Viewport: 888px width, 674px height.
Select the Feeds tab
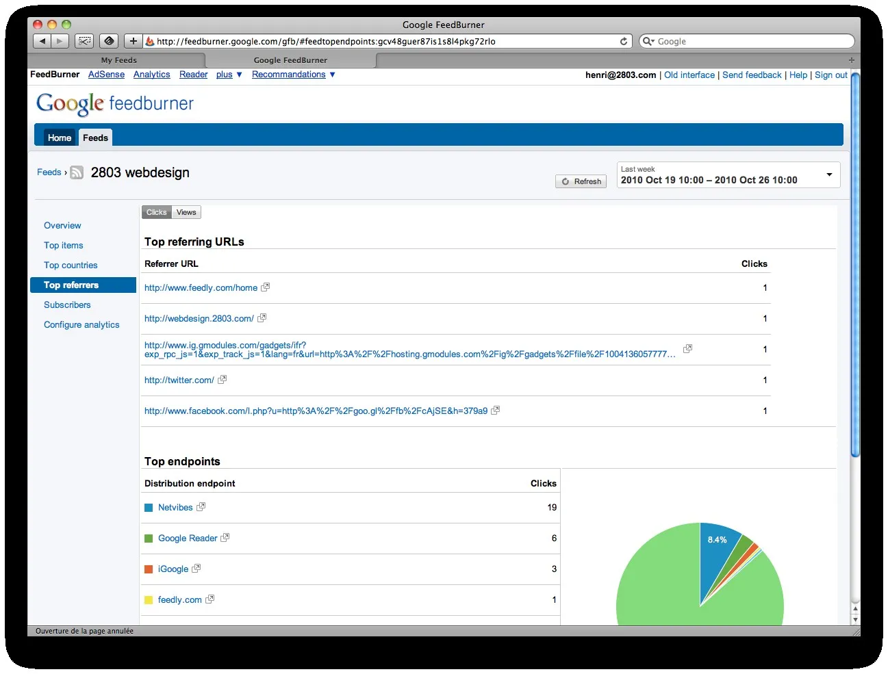[x=95, y=138]
